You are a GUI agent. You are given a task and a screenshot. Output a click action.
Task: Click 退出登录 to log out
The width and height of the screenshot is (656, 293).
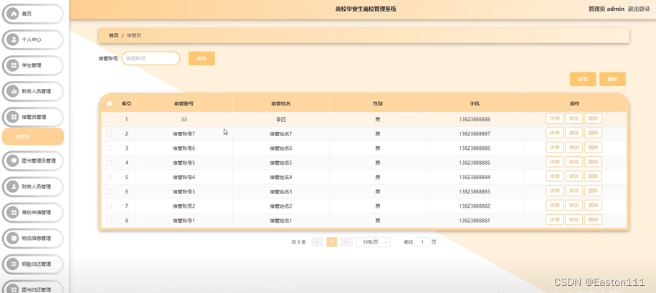coord(639,9)
